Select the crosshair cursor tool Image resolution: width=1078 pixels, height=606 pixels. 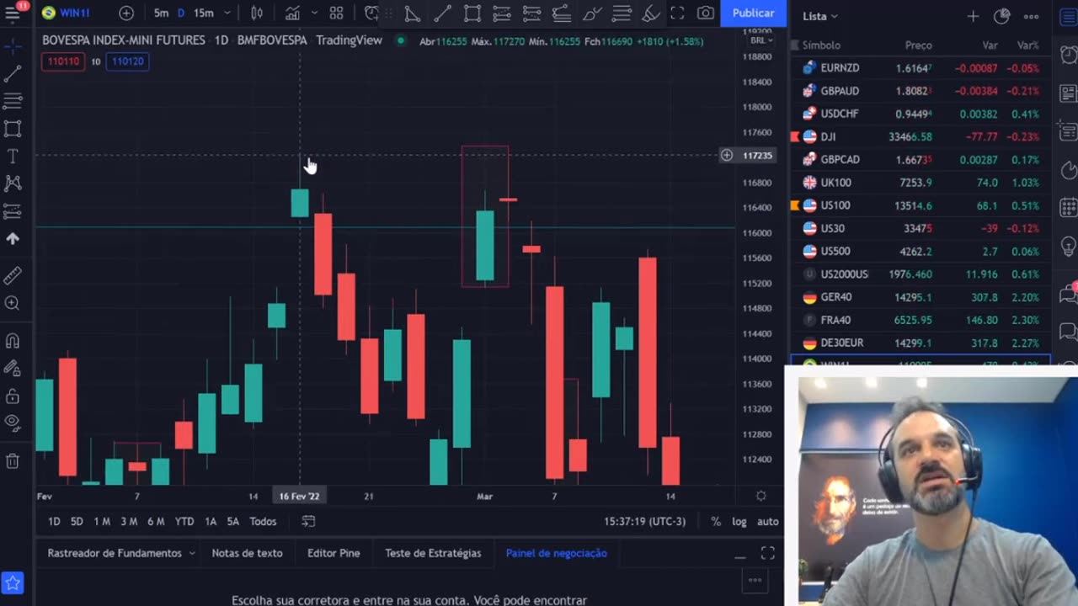pos(13,45)
